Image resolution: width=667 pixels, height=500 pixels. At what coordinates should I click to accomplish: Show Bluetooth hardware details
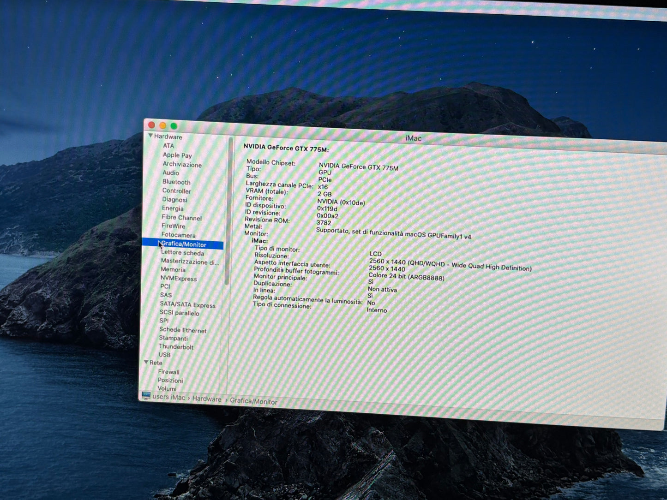[176, 182]
